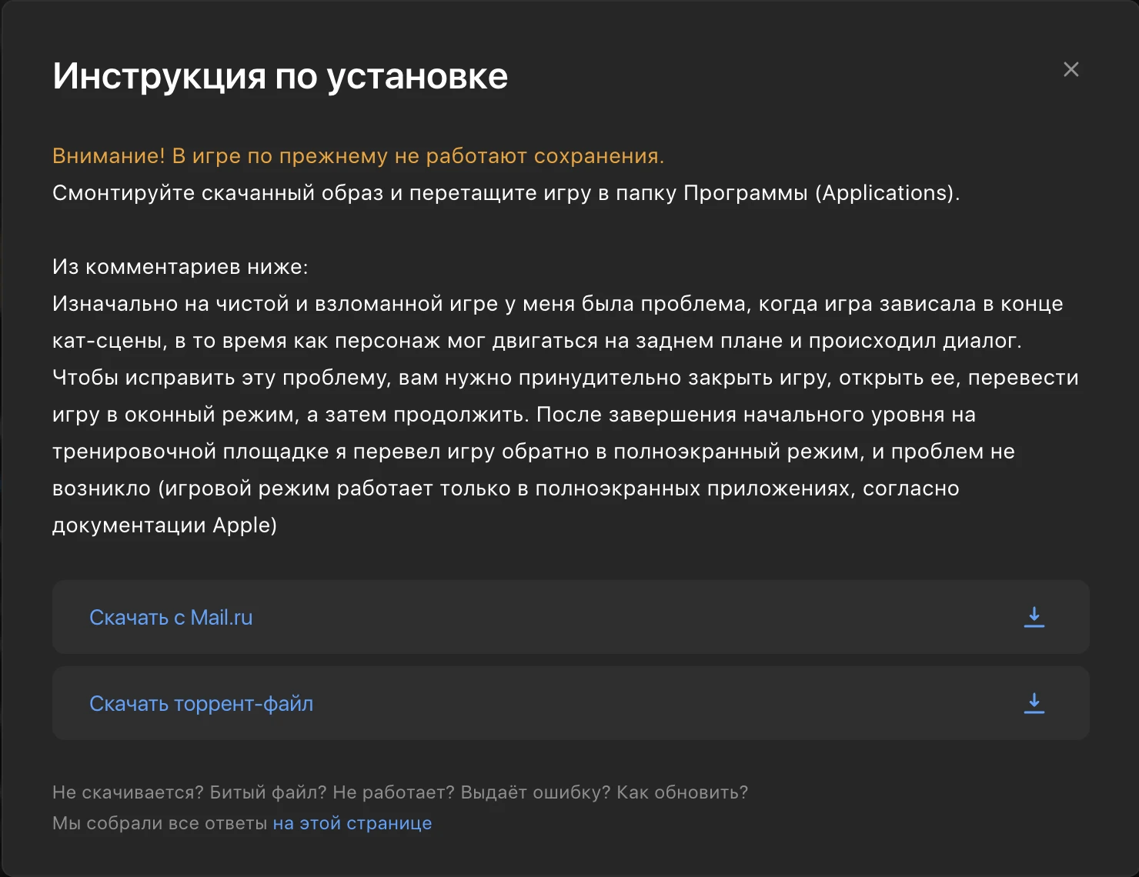Follow the 'на этой странице' help link
The image size is (1139, 877).
click(x=352, y=823)
